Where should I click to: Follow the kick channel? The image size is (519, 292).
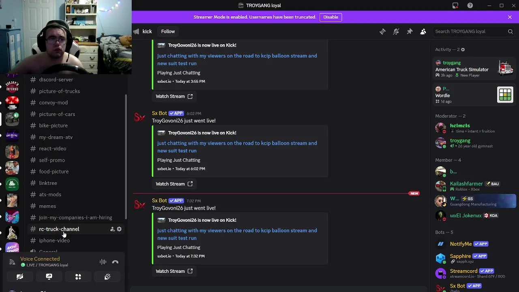[x=168, y=32]
